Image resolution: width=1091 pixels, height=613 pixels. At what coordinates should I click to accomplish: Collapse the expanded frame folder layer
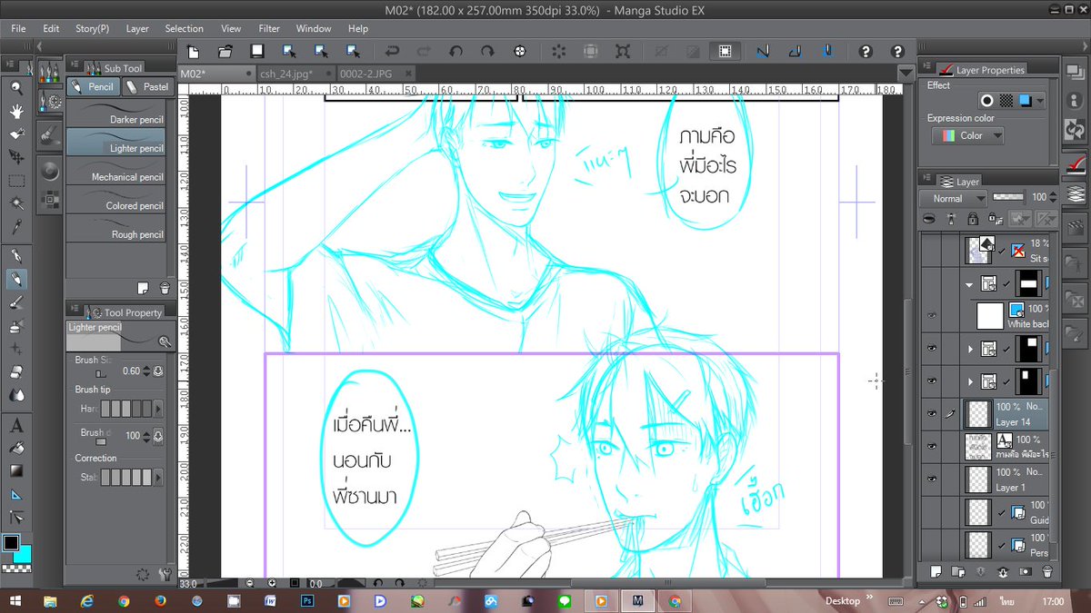click(971, 283)
